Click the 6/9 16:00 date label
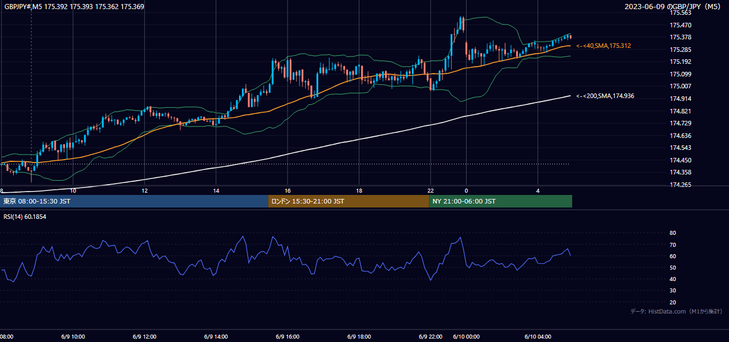Image resolution: width=729 pixels, height=342 pixels. (287, 337)
